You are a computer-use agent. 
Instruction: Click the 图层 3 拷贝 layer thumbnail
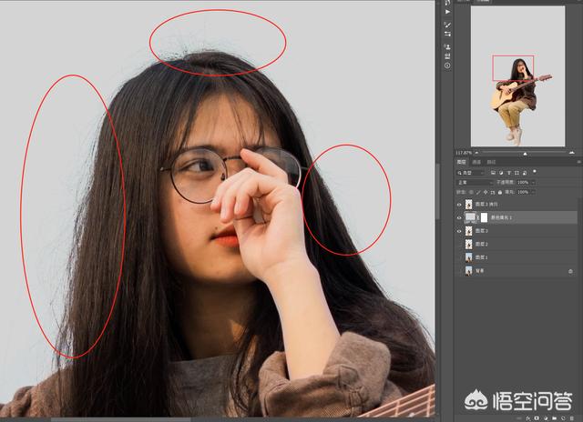click(x=468, y=204)
